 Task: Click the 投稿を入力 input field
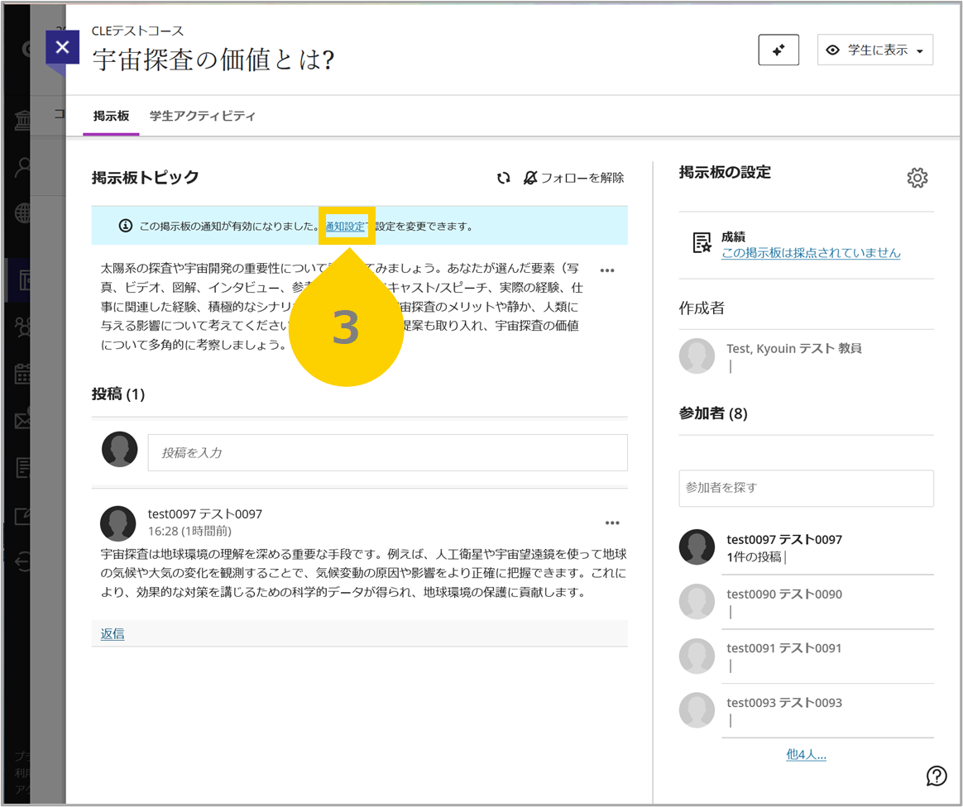click(x=387, y=453)
